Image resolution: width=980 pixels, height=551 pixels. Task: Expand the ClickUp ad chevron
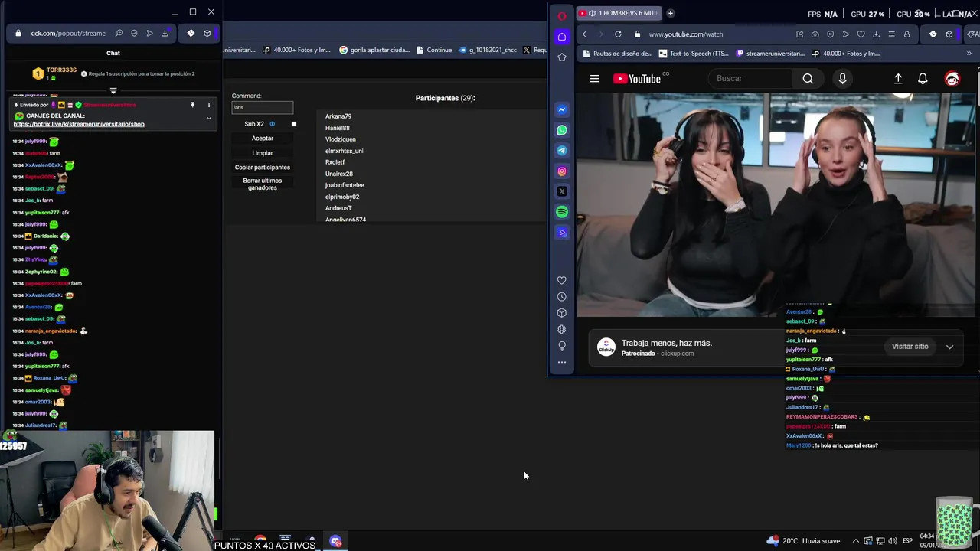point(949,347)
